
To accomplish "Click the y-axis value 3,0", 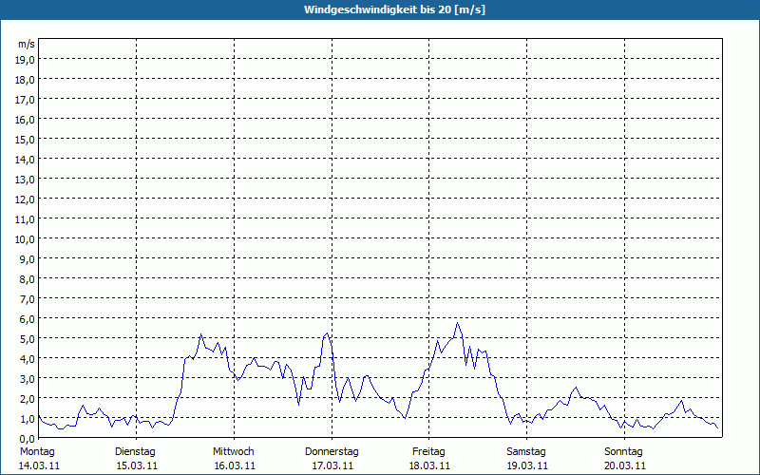I will coord(27,378).
